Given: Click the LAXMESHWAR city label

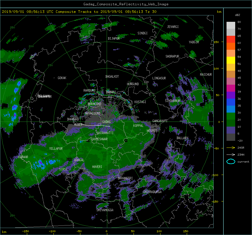Looking at the screenshot, I should (x=99, y=139).
